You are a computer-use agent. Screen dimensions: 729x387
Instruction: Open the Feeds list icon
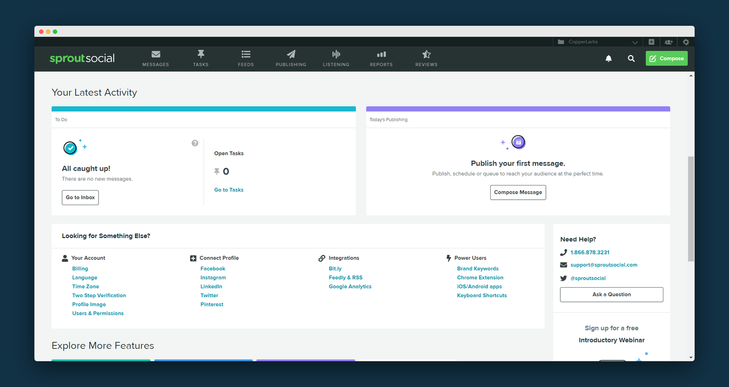click(x=246, y=54)
